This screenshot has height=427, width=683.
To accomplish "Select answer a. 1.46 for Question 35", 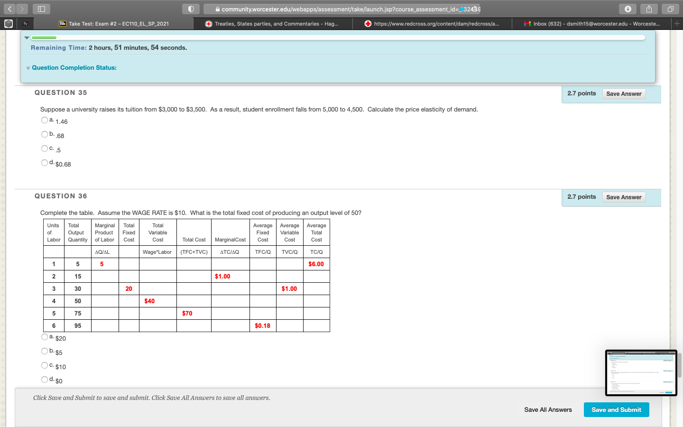I will pyautogui.click(x=45, y=120).
